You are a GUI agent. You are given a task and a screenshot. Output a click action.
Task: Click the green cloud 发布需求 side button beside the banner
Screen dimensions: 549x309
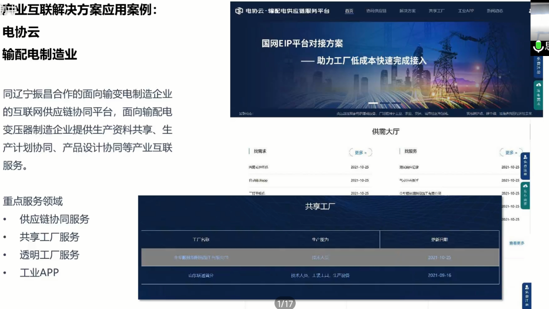click(x=539, y=95)
